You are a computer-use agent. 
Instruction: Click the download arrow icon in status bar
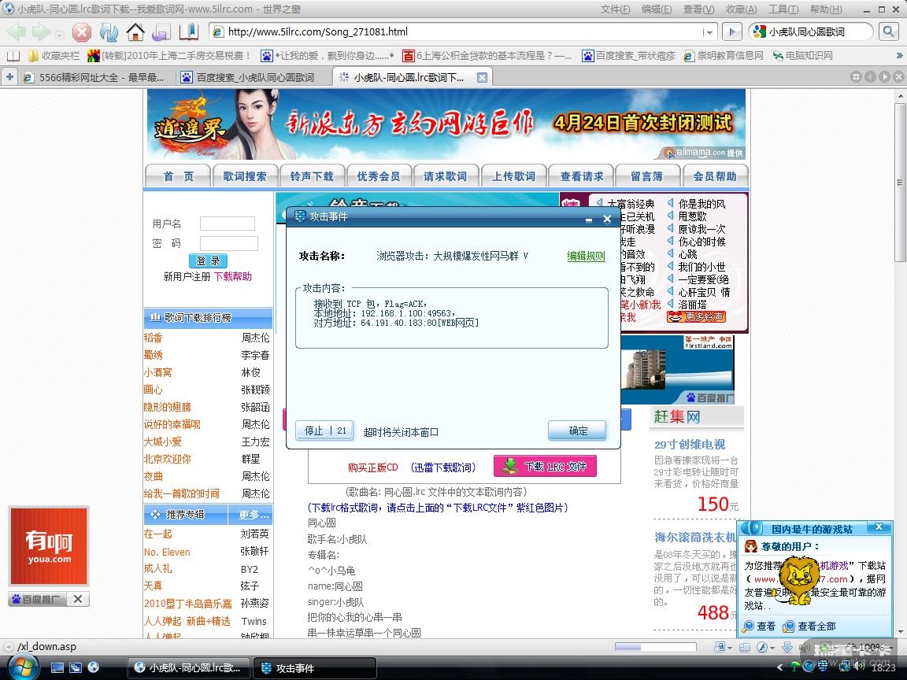point(787,648)
